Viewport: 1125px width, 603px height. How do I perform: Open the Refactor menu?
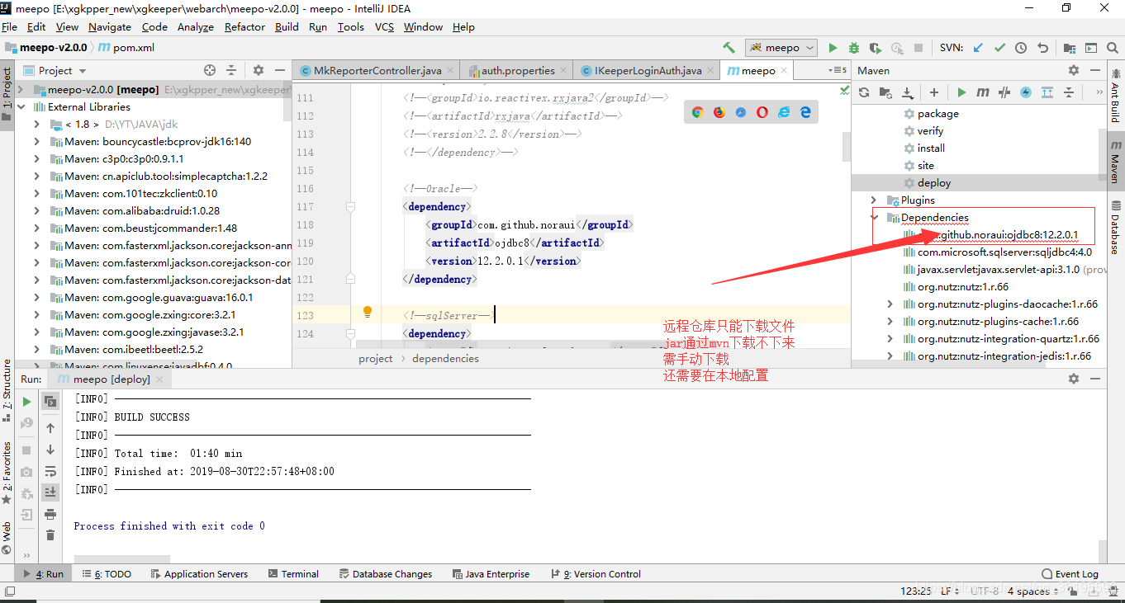point(244,26)
